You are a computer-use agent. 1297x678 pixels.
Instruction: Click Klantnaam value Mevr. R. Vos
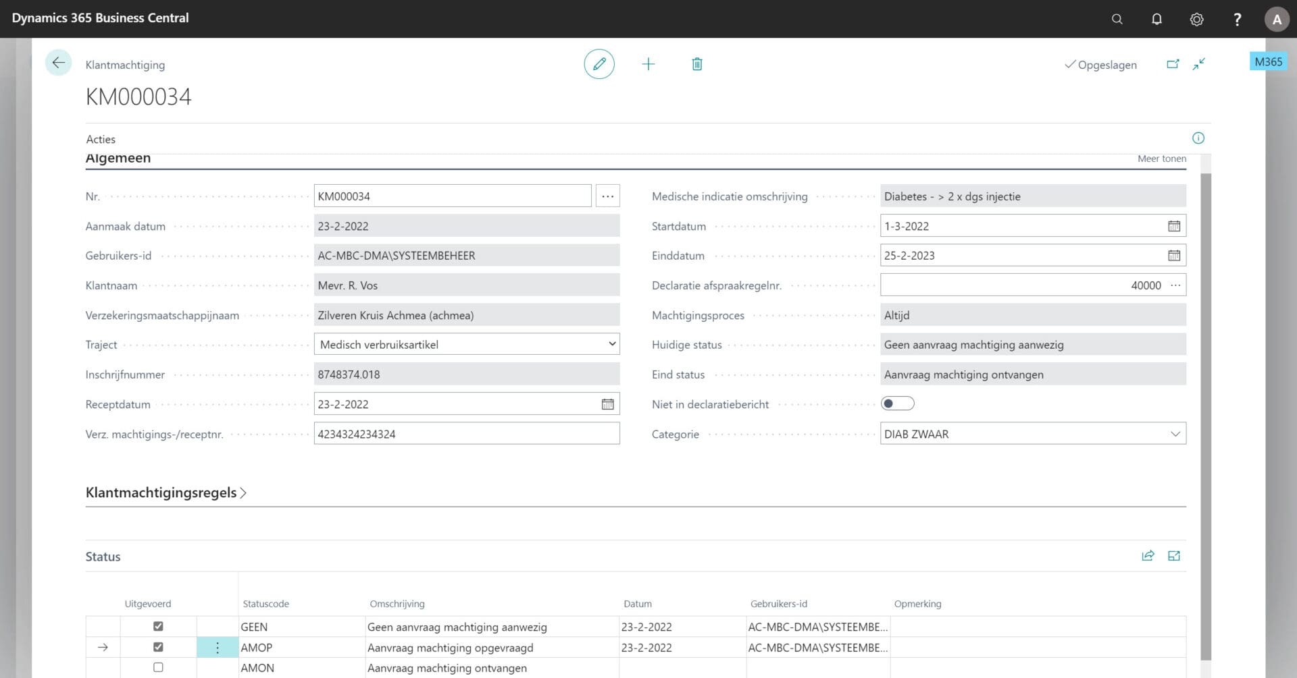[x=467, y=285]
